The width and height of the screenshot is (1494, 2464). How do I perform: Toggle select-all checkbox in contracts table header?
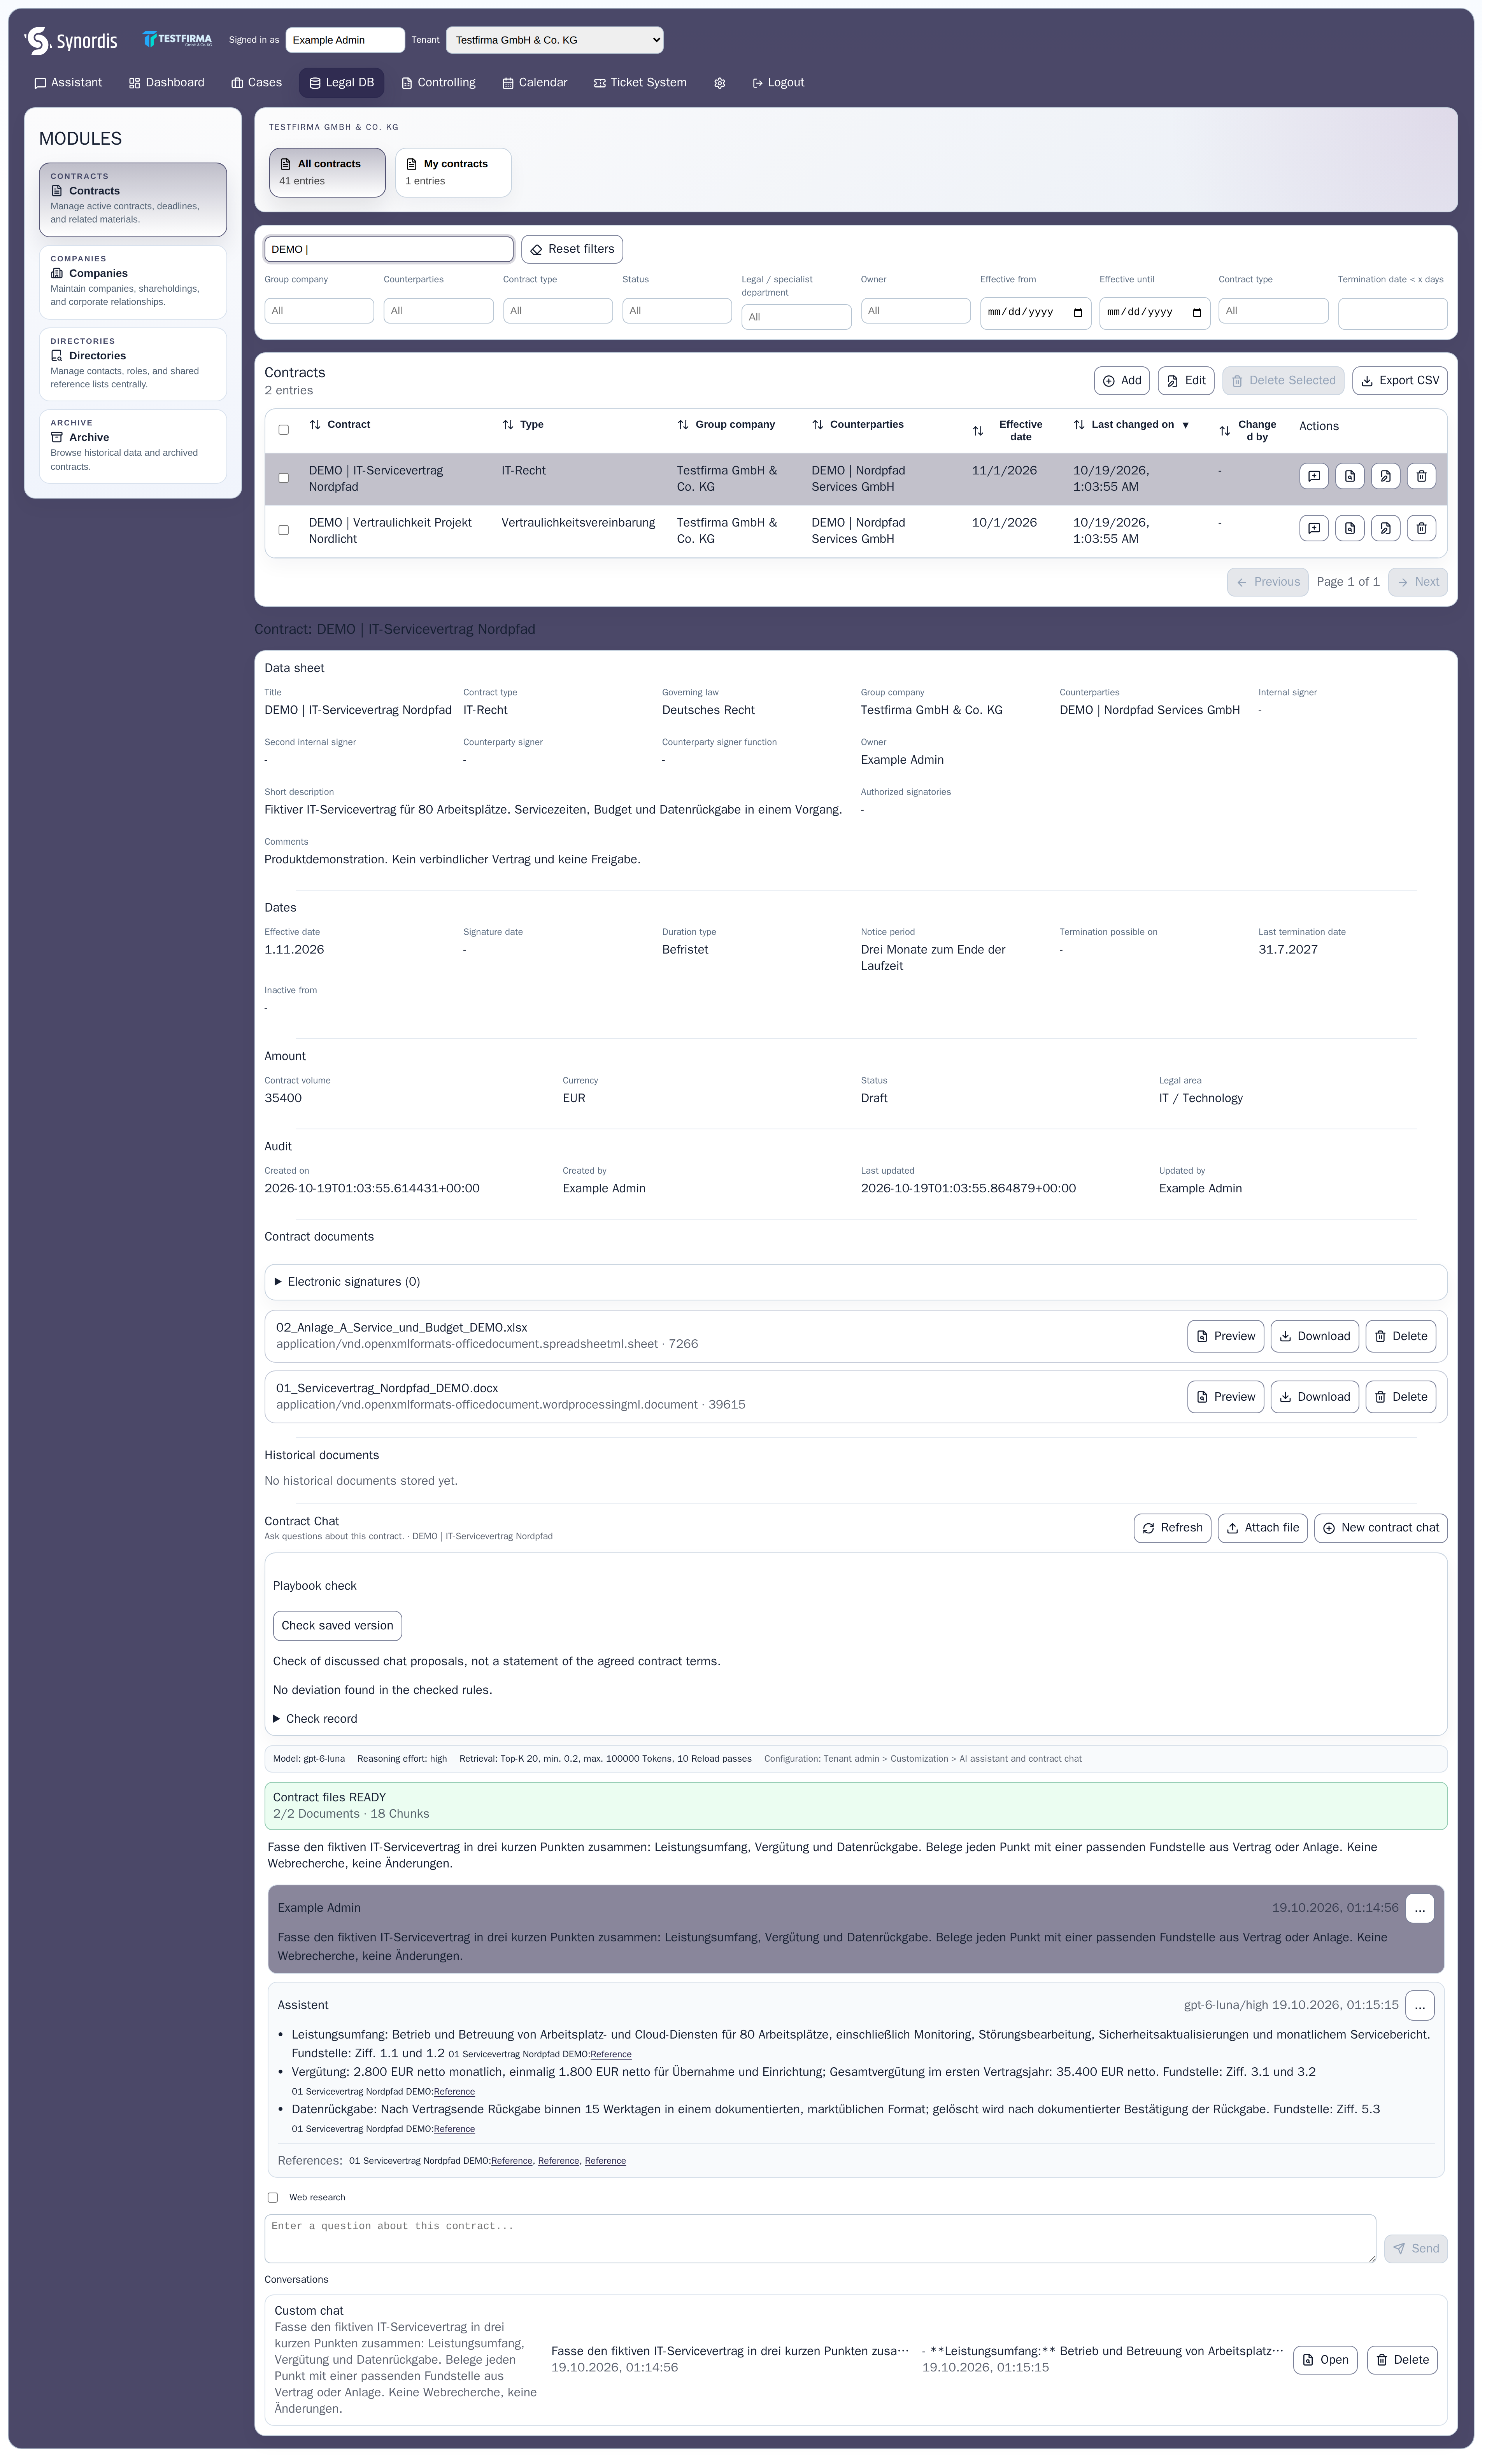point(283,430)
